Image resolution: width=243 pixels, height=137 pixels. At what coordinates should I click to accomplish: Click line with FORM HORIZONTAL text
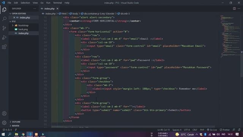pyautogui.click(x=105, y=21)
